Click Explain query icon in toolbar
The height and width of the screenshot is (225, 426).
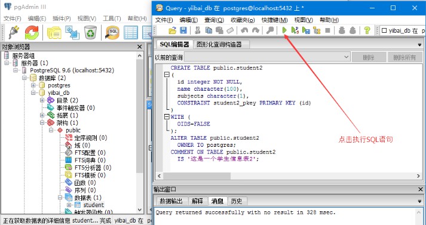point(317,30)
